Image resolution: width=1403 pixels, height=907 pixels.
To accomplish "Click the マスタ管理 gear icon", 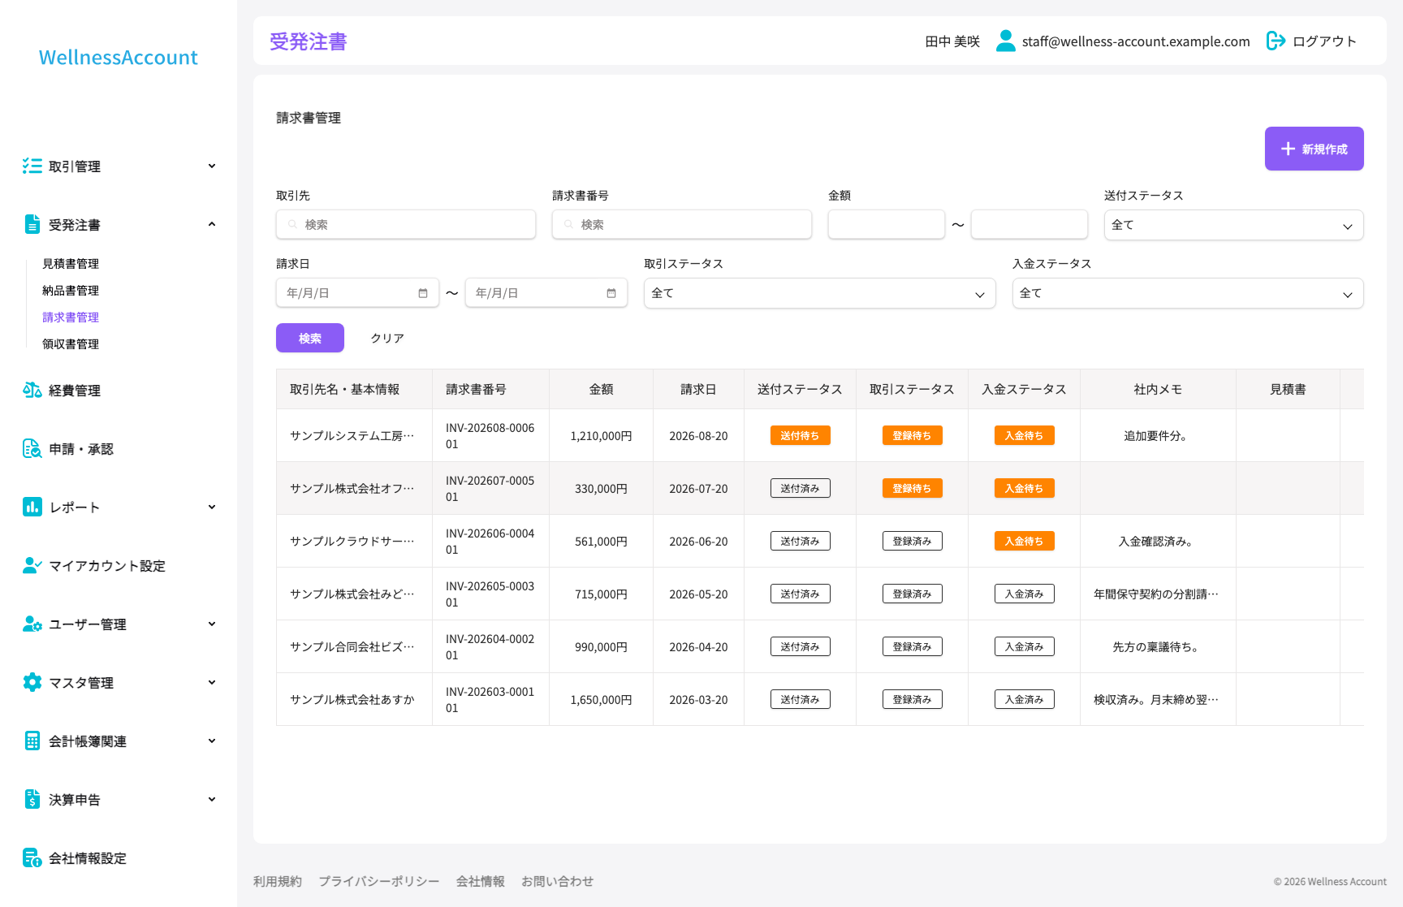I will coord(32,683).
